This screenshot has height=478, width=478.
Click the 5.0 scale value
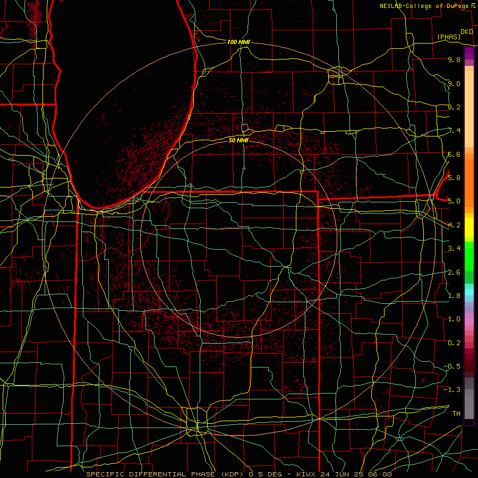[454, 201]
